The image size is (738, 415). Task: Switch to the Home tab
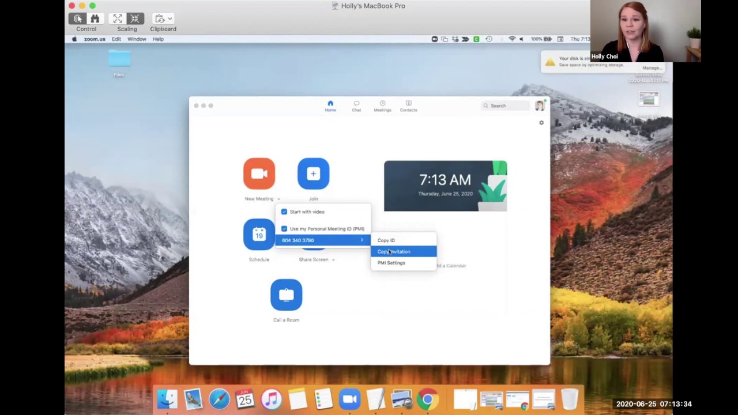(330, 106)
